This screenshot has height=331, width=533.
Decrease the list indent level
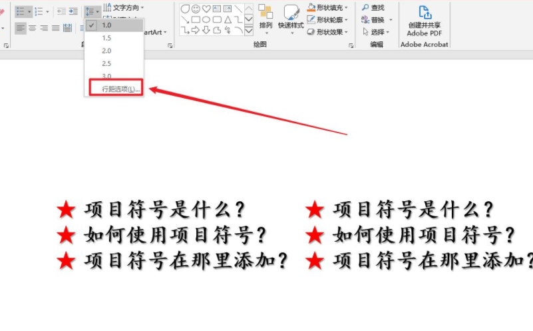61,11
